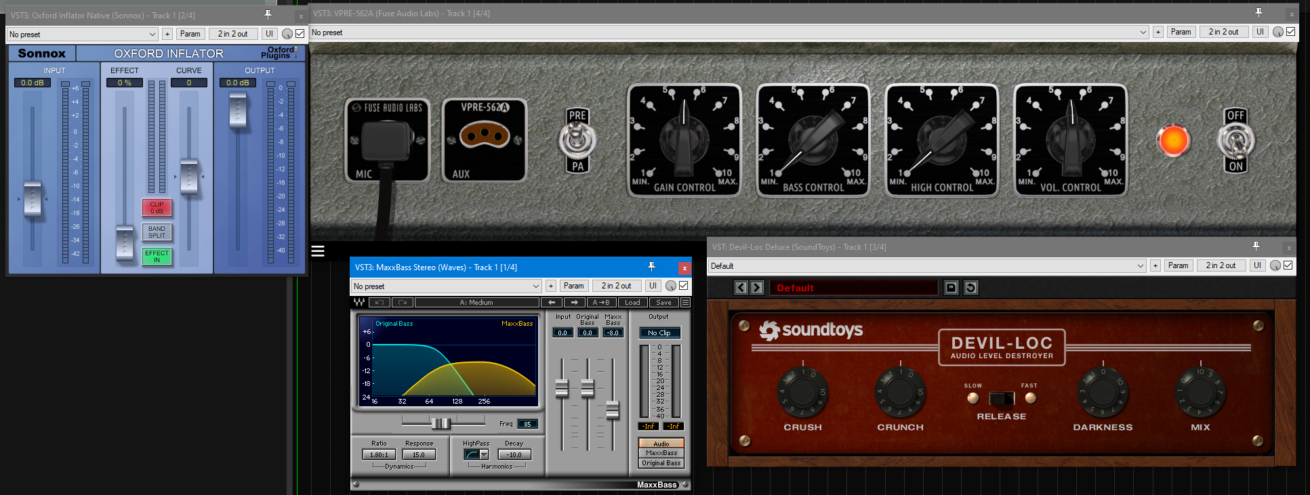This screenshot has width=1310, height=495.
Task: Click the Crunch knob on Devil-Loc
Action: pos(900,392)
